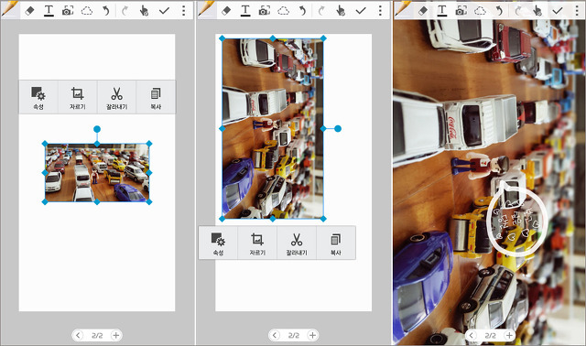Add a new page in the left screen
The height and width of the screenshot is (346, 586).
pos(116,335)
